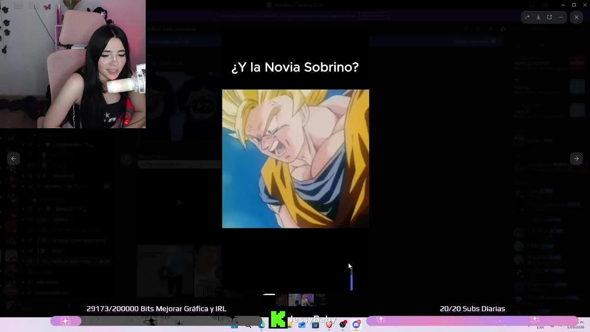
Task: Switch to Discord in the taskbar
Action: click(x=356, y=325)
